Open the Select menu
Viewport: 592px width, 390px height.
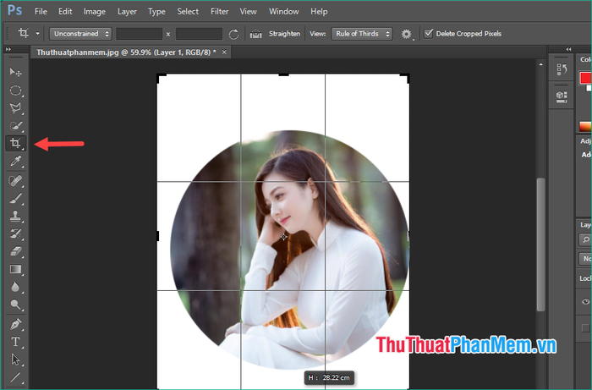188,12
